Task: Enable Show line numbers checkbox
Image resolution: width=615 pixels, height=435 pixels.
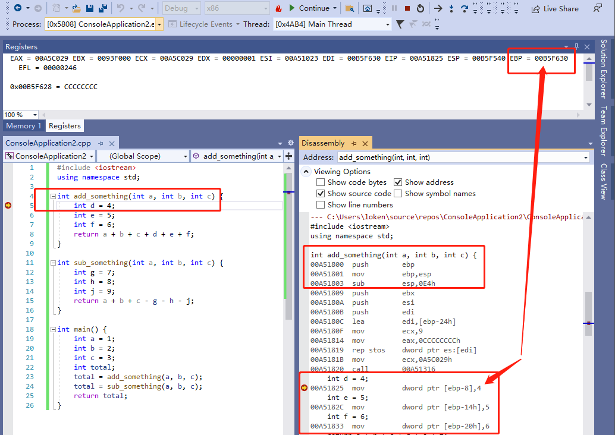Action: 321,205
